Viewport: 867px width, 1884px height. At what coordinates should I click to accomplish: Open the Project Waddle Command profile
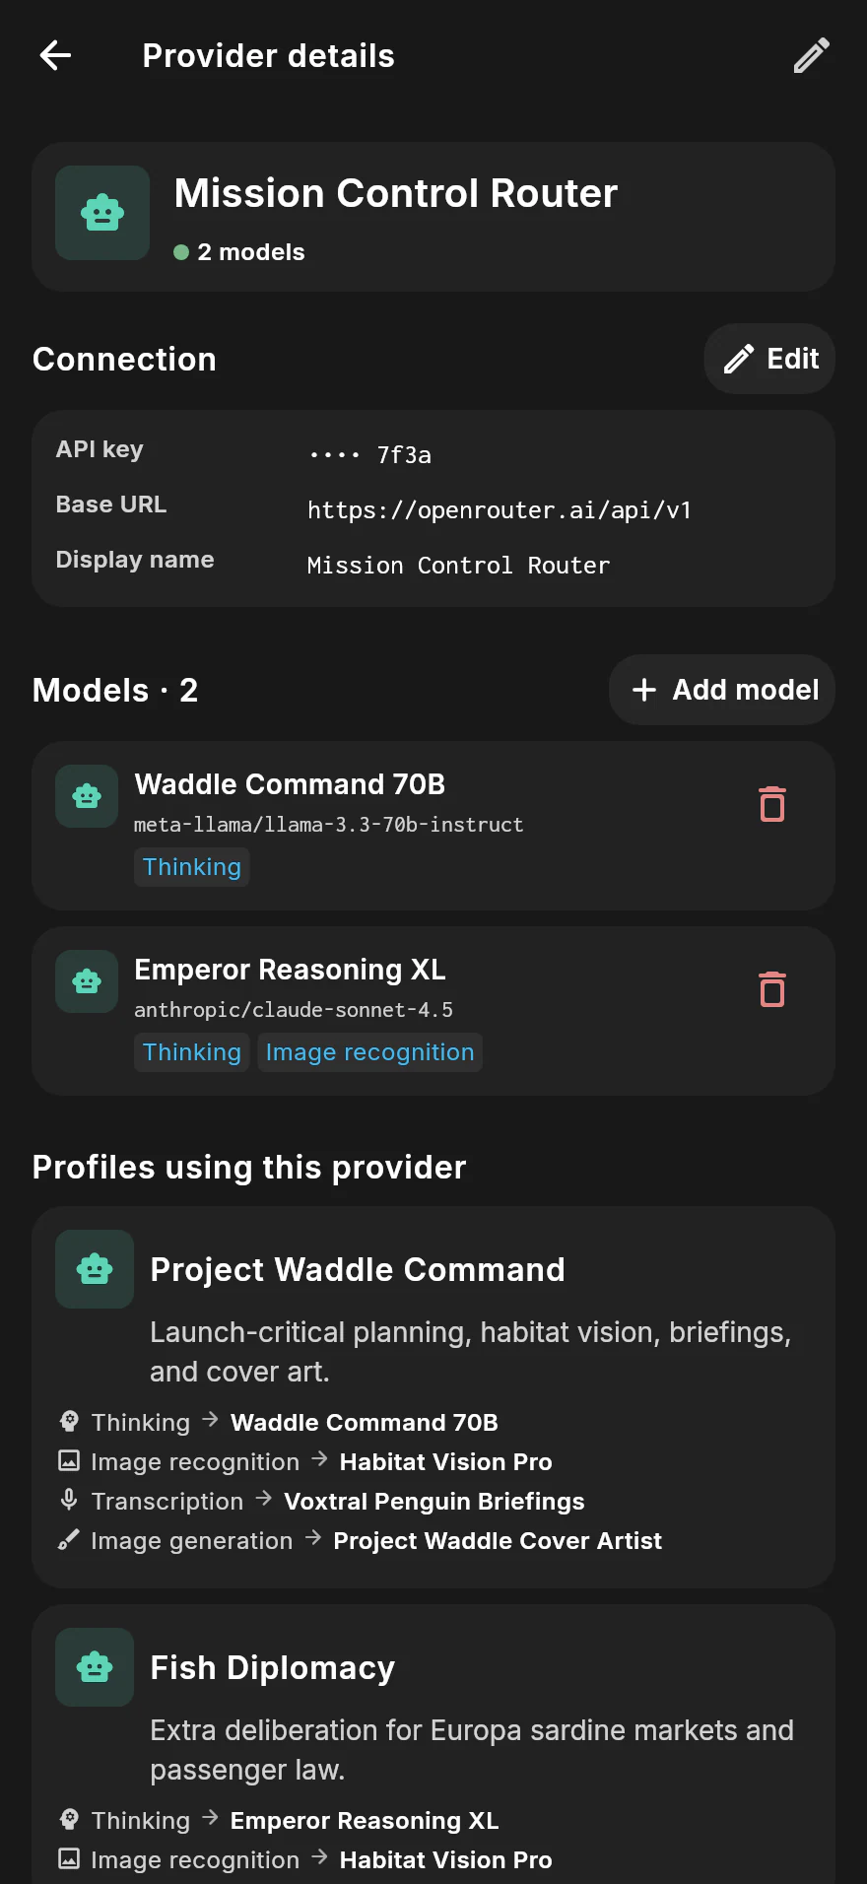click(x=433, y=1397)
